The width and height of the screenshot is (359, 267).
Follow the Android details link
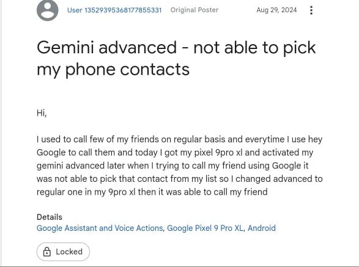[262, 228]
